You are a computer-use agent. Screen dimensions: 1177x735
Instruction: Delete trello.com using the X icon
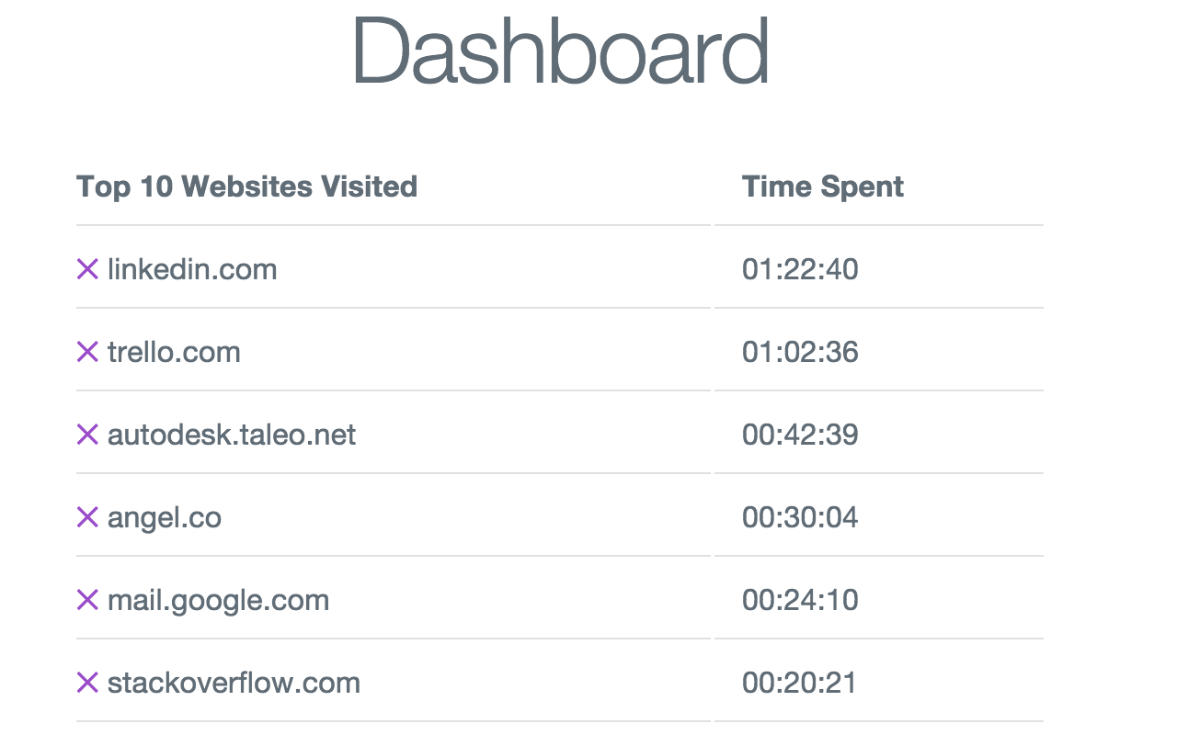pos(87,352)
